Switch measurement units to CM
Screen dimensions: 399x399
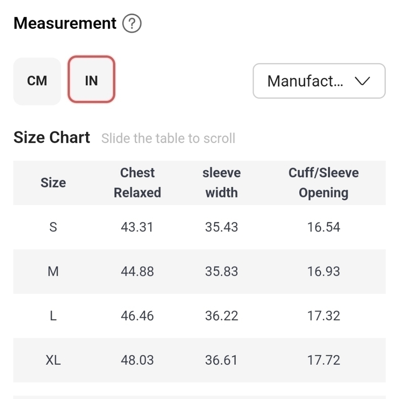[x=37, y=81]
